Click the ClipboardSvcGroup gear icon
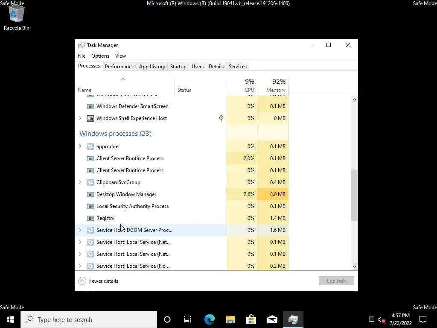Screen dimensions: 437x328 (x=90, y=182)
